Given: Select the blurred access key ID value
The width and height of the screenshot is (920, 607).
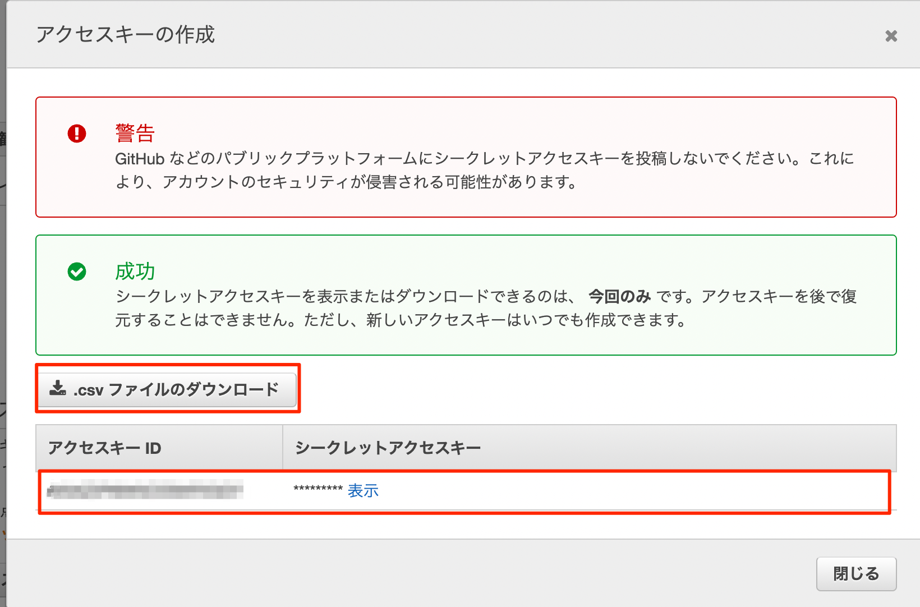Looking at the screenshot, I should coord(145,490).
